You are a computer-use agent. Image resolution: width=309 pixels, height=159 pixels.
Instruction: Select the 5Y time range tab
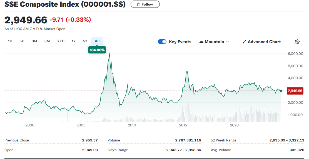pos(85,41)
